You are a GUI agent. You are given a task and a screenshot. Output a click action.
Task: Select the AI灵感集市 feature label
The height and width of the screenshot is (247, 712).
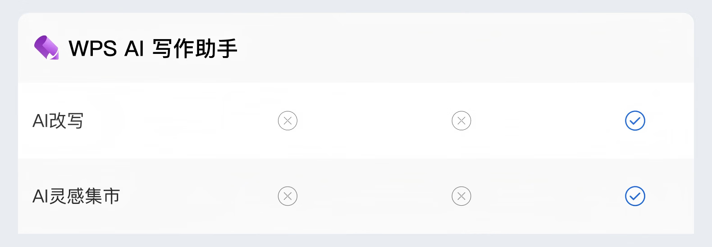click(76, 196)
